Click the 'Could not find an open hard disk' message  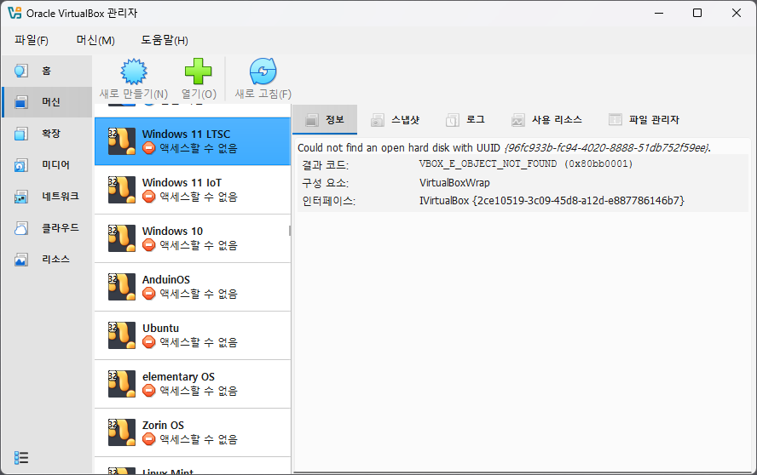tap(504, 147)
